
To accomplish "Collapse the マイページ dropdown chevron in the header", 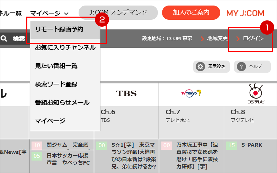I will (x=66, y=13).
